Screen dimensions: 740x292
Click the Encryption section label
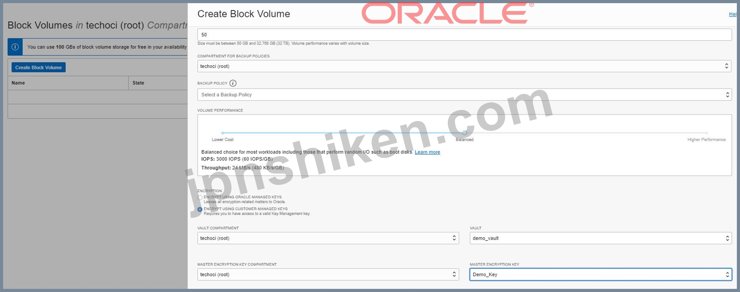[209, 191]
